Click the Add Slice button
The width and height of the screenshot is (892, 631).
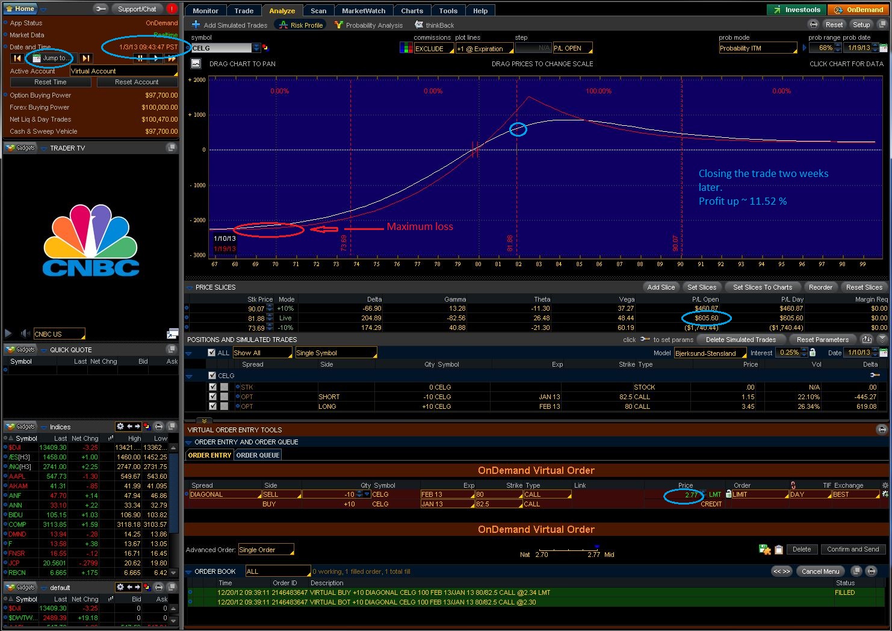[x=661, y=287]
